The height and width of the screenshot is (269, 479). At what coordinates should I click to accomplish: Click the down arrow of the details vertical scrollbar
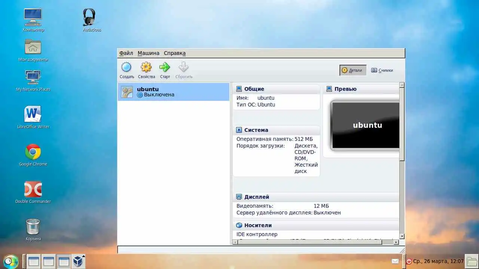(402, 236)
